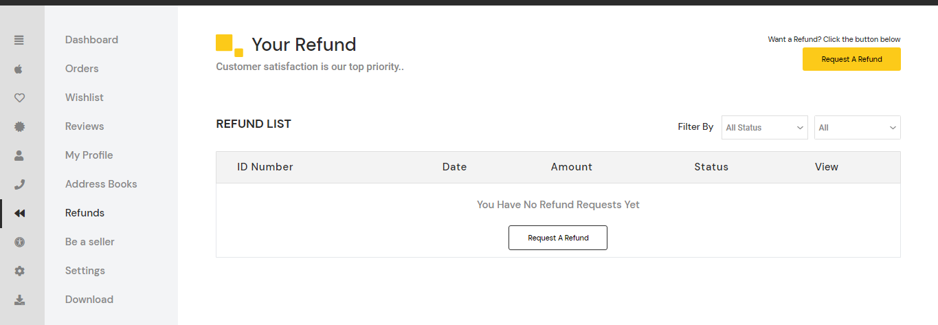
Task: Click the badge Reviews icon
Action: [19, 126]
